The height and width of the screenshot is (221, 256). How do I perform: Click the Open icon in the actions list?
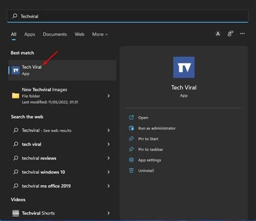pyautogui.click(x=131, y=118)
